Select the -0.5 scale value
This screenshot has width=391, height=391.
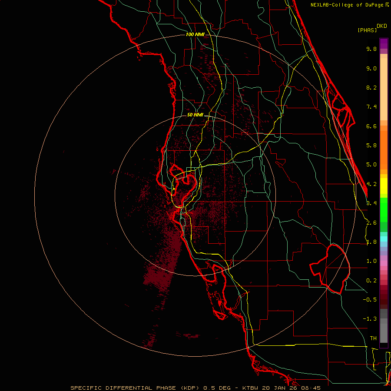click(x=370, y=300)
